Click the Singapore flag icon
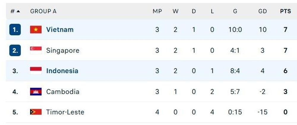 (36, 51)
